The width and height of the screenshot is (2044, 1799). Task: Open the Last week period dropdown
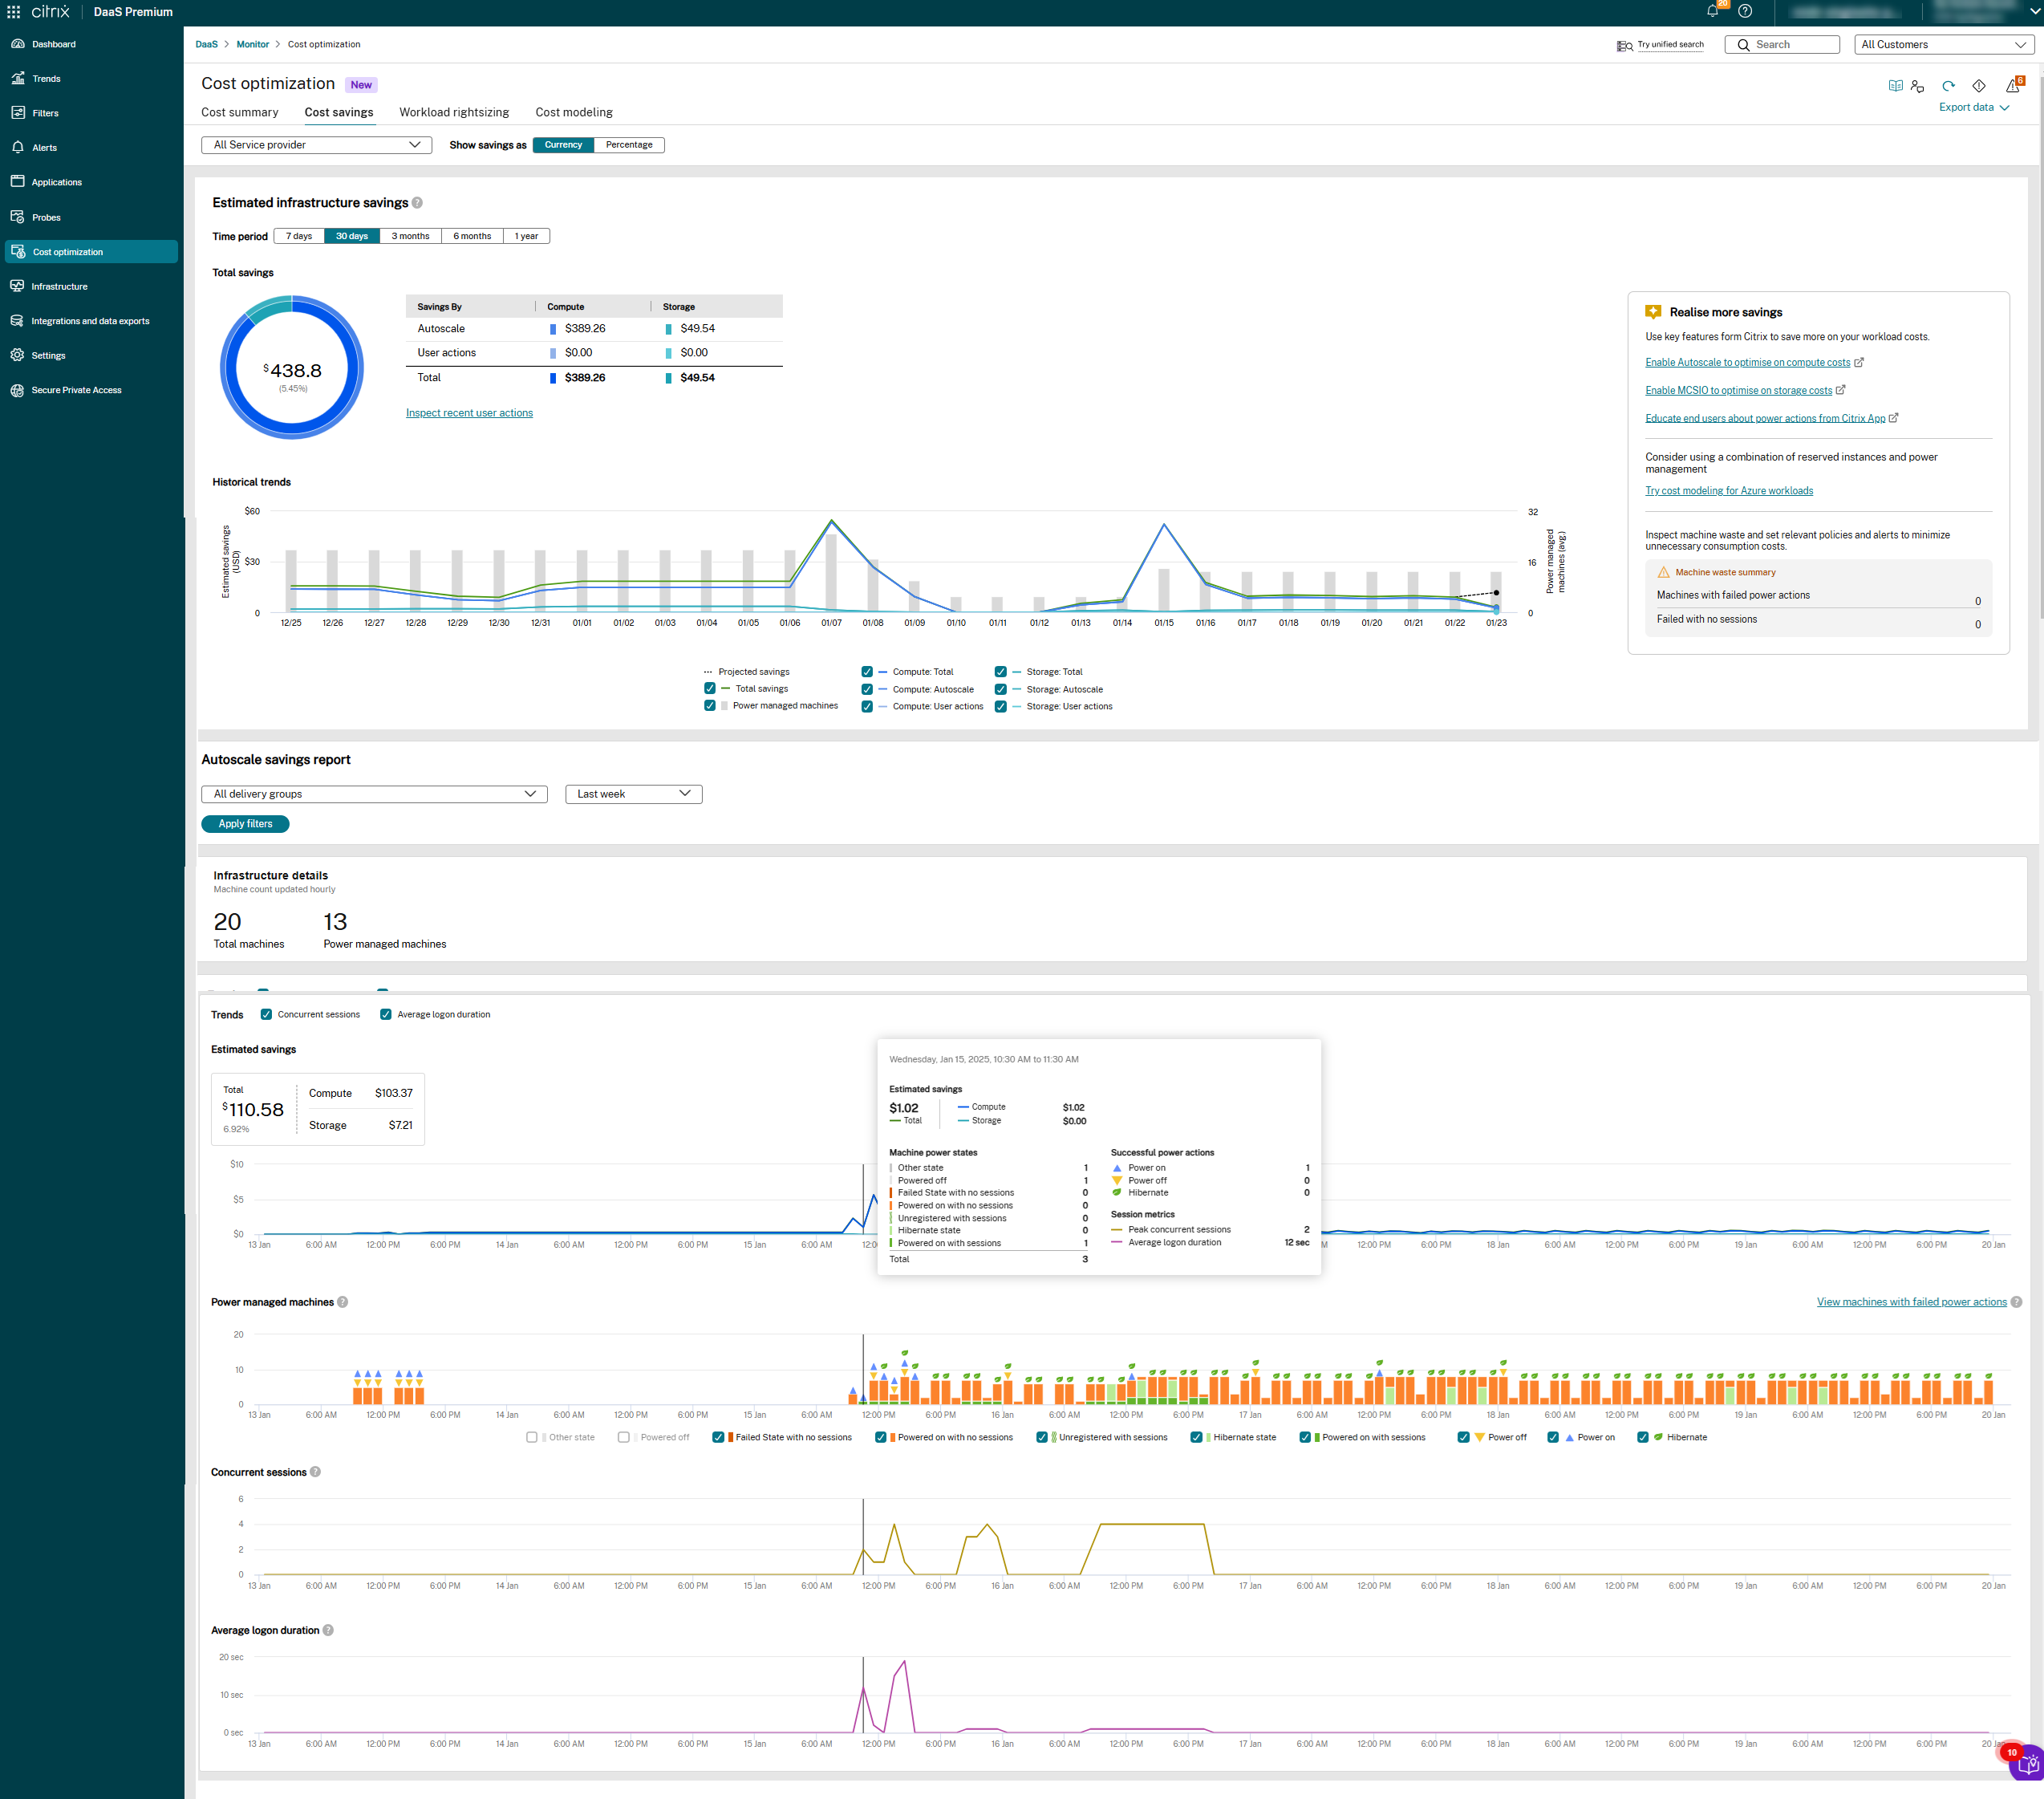(633, 794)
